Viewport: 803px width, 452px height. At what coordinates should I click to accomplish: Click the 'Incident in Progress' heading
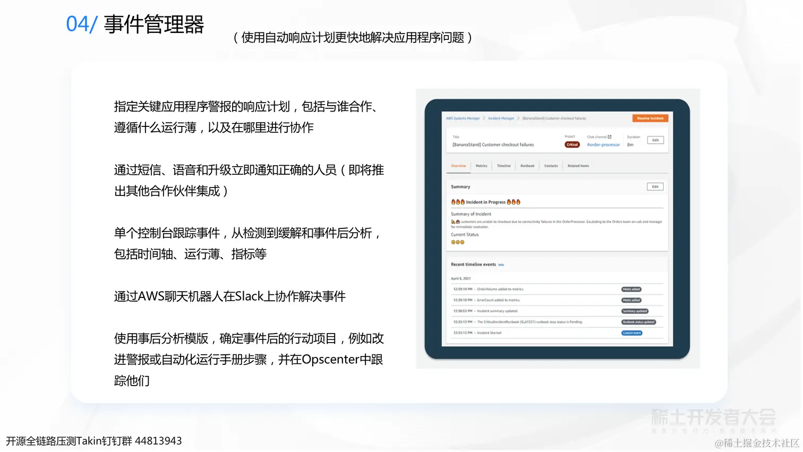[485, 202]
